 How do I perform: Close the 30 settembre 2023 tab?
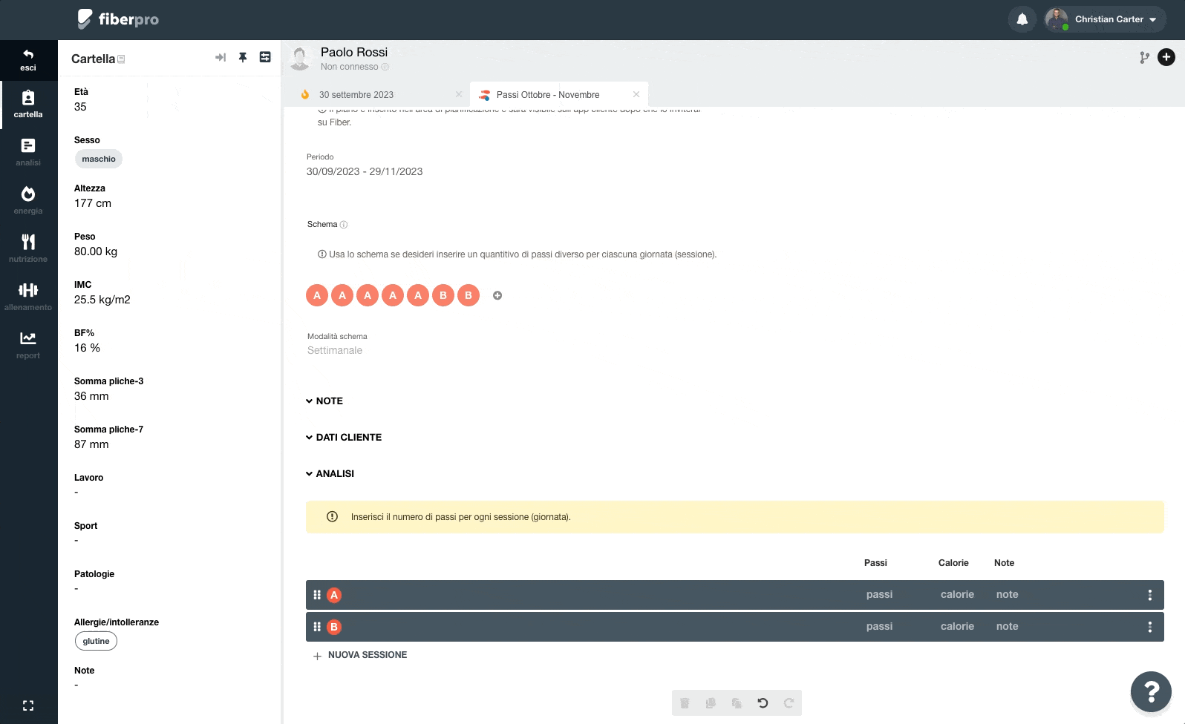[459, 94]
